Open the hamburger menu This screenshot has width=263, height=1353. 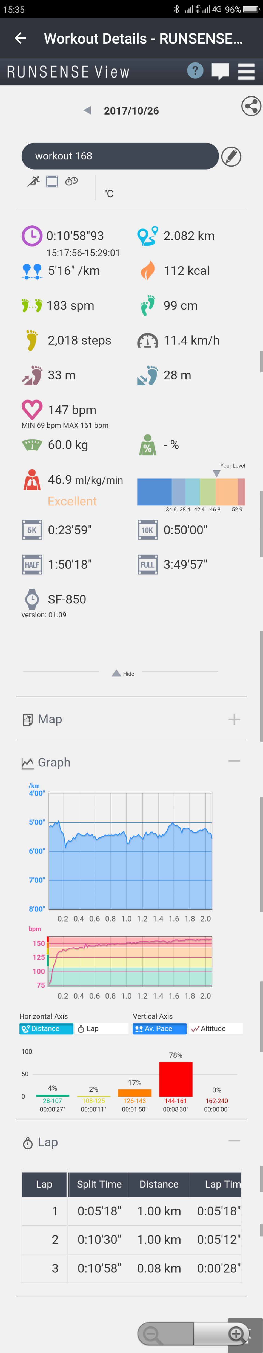[x=246, y=71]
